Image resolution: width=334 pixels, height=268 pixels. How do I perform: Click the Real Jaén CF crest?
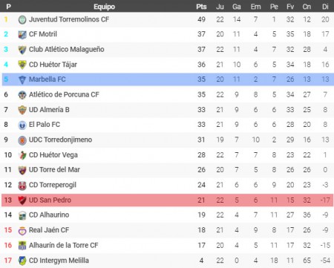coord(22,230)
